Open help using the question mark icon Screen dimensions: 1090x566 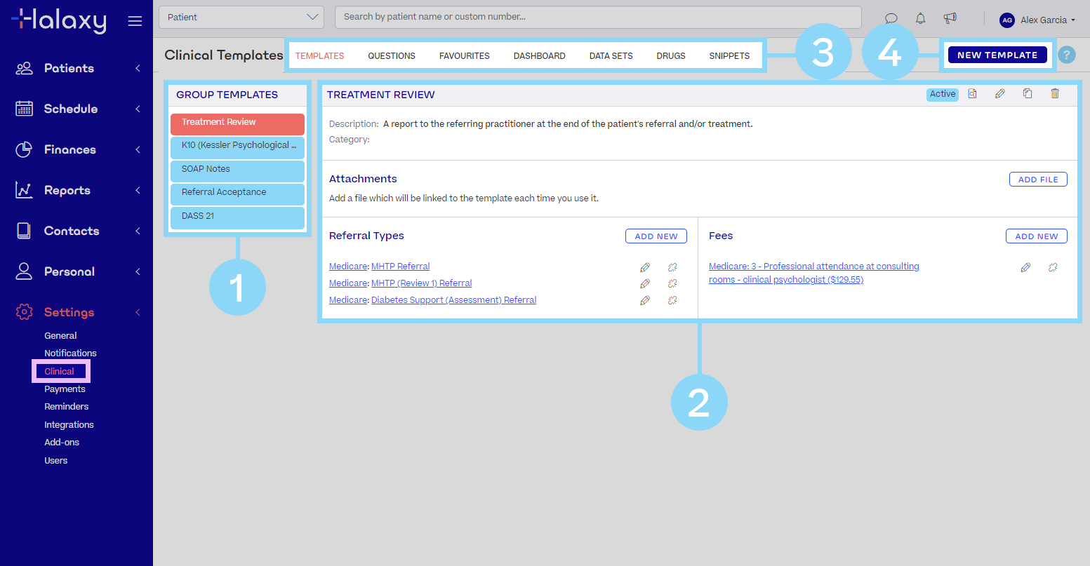tap(1067, 55)
